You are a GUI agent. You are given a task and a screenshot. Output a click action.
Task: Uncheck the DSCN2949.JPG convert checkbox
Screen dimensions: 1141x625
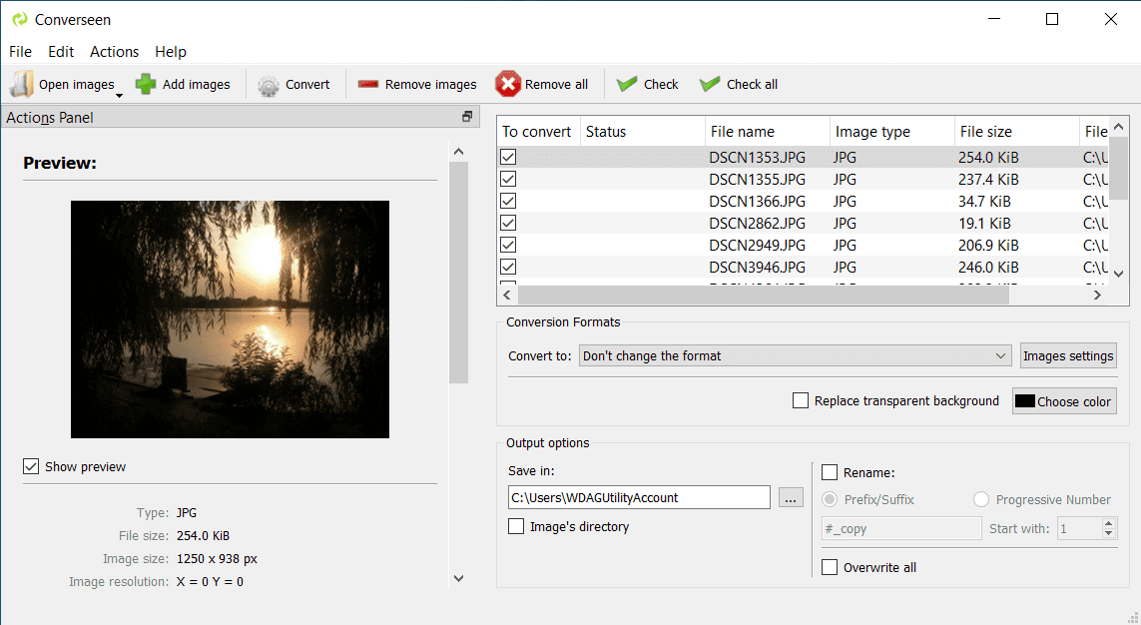509,245
